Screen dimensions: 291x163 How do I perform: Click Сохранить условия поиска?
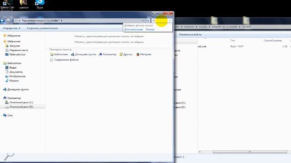click(42, 28)
